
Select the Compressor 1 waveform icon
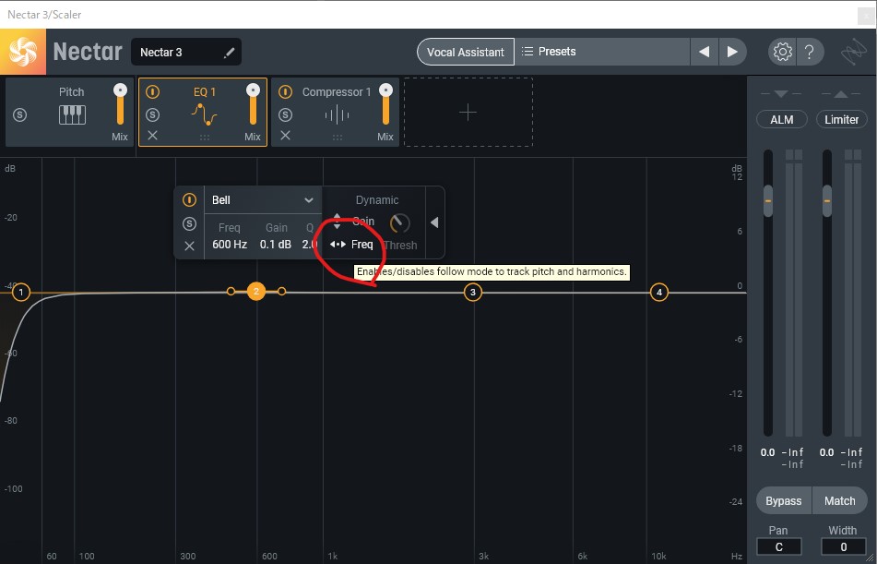pyautogui.click(x=337, y=115)
